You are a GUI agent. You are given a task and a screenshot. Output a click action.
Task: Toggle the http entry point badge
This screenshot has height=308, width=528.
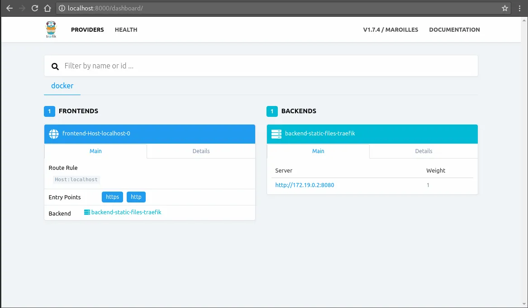[136, 197]
